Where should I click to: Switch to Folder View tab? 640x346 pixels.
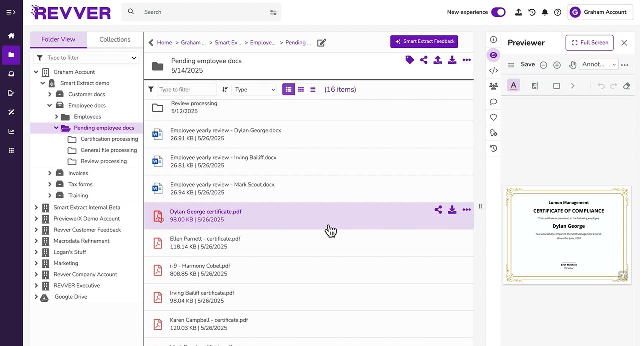point(58,40)
